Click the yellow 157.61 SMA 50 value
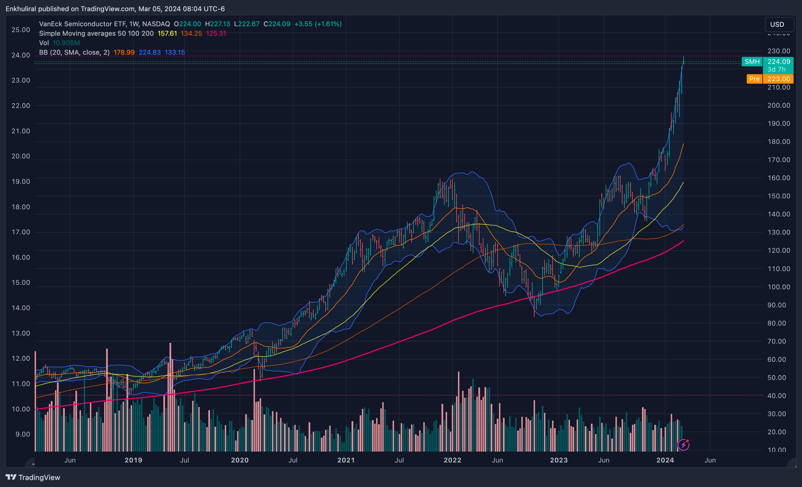Viewport: 802px width, 487px height. tap(167, 33)
